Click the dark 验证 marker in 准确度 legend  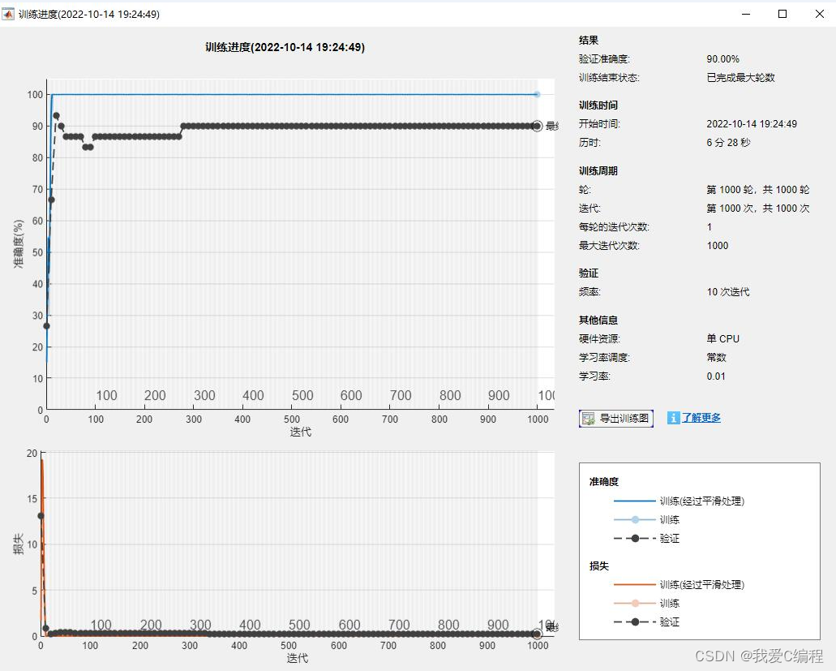636,538
